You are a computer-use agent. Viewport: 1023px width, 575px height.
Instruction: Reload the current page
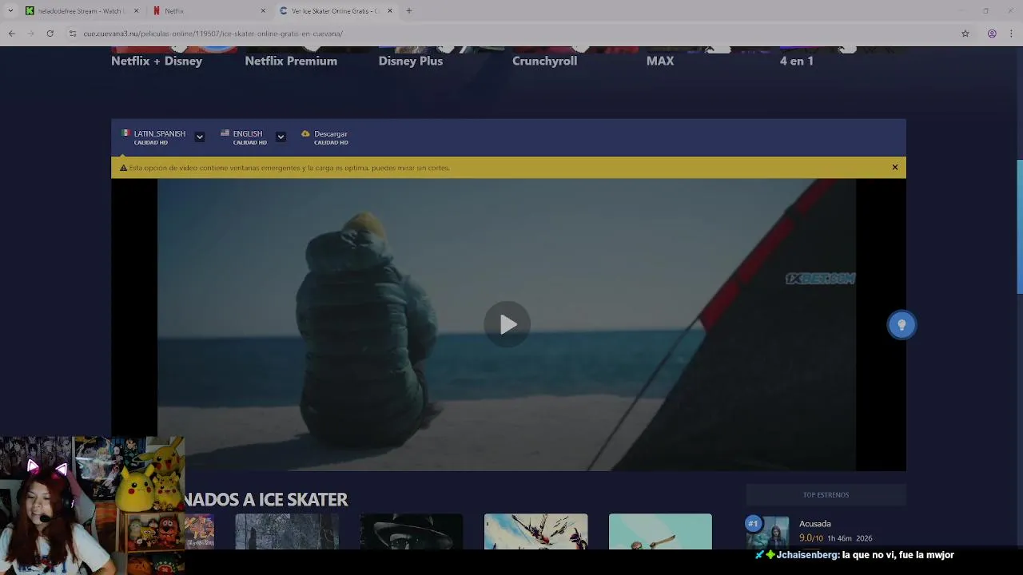point(50,34)
